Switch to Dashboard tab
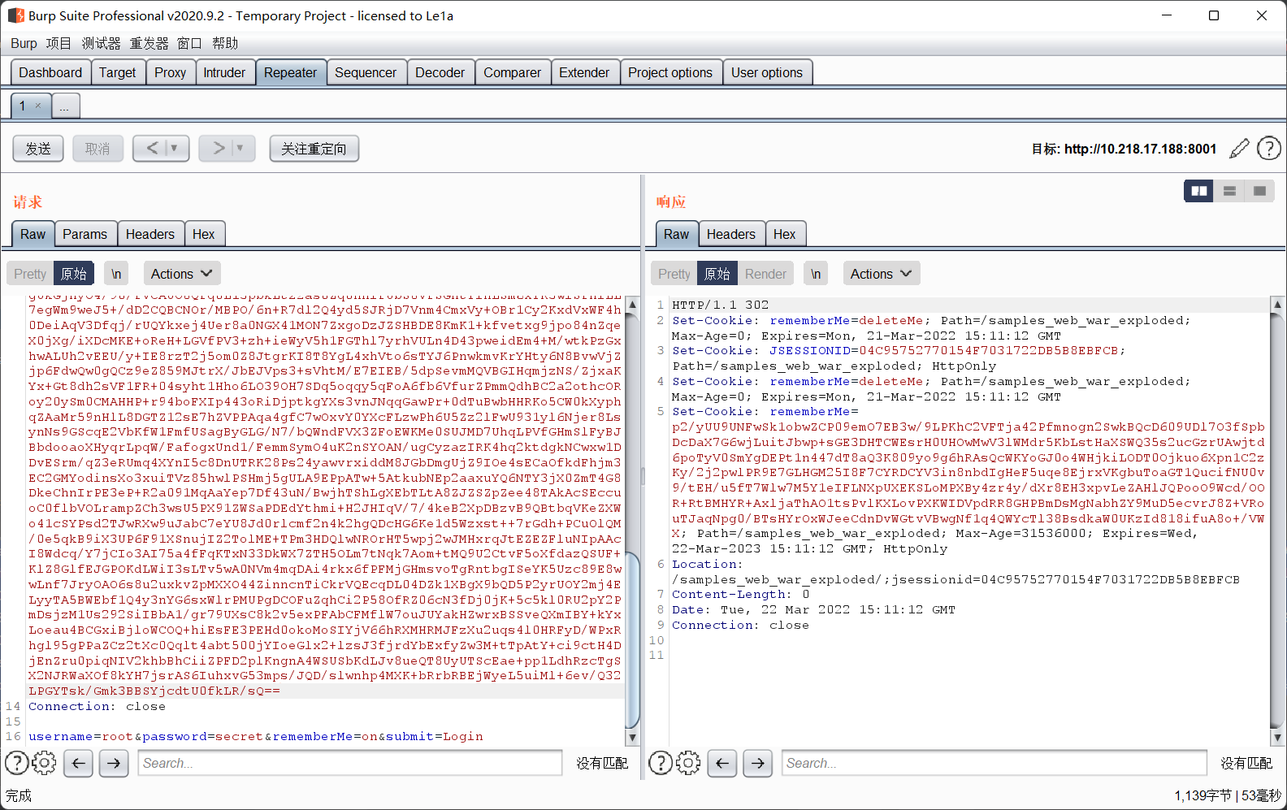This screenshot has width=1287, height=810. coord(50,72)
